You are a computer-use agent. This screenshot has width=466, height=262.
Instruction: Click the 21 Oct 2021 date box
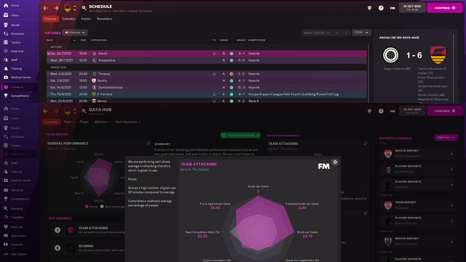pos(412,8)
